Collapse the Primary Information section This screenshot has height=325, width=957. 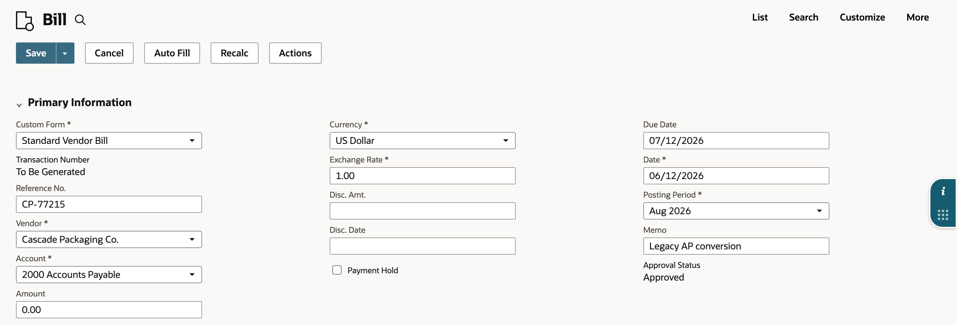(x=19, y=105)
